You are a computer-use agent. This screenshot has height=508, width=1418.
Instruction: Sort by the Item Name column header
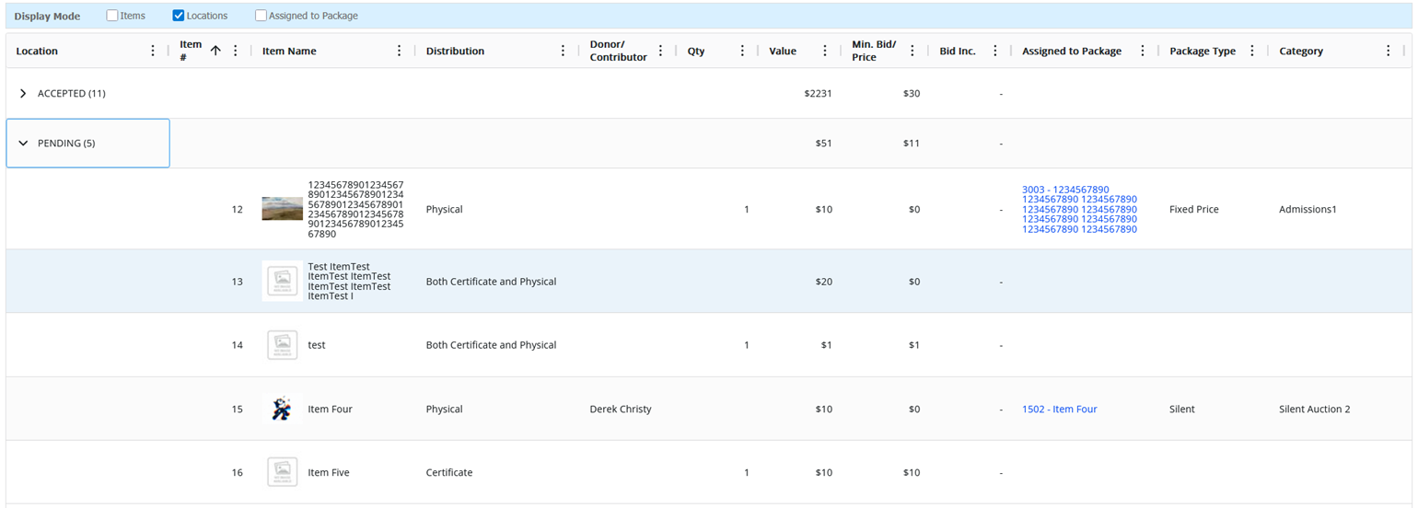(289, 52)
